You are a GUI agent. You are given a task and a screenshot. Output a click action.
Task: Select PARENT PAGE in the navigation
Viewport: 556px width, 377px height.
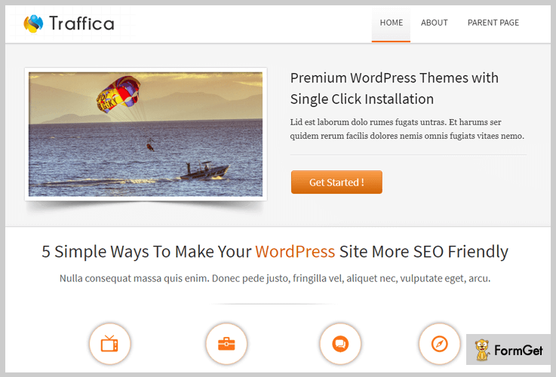click(x=493, y=23)
